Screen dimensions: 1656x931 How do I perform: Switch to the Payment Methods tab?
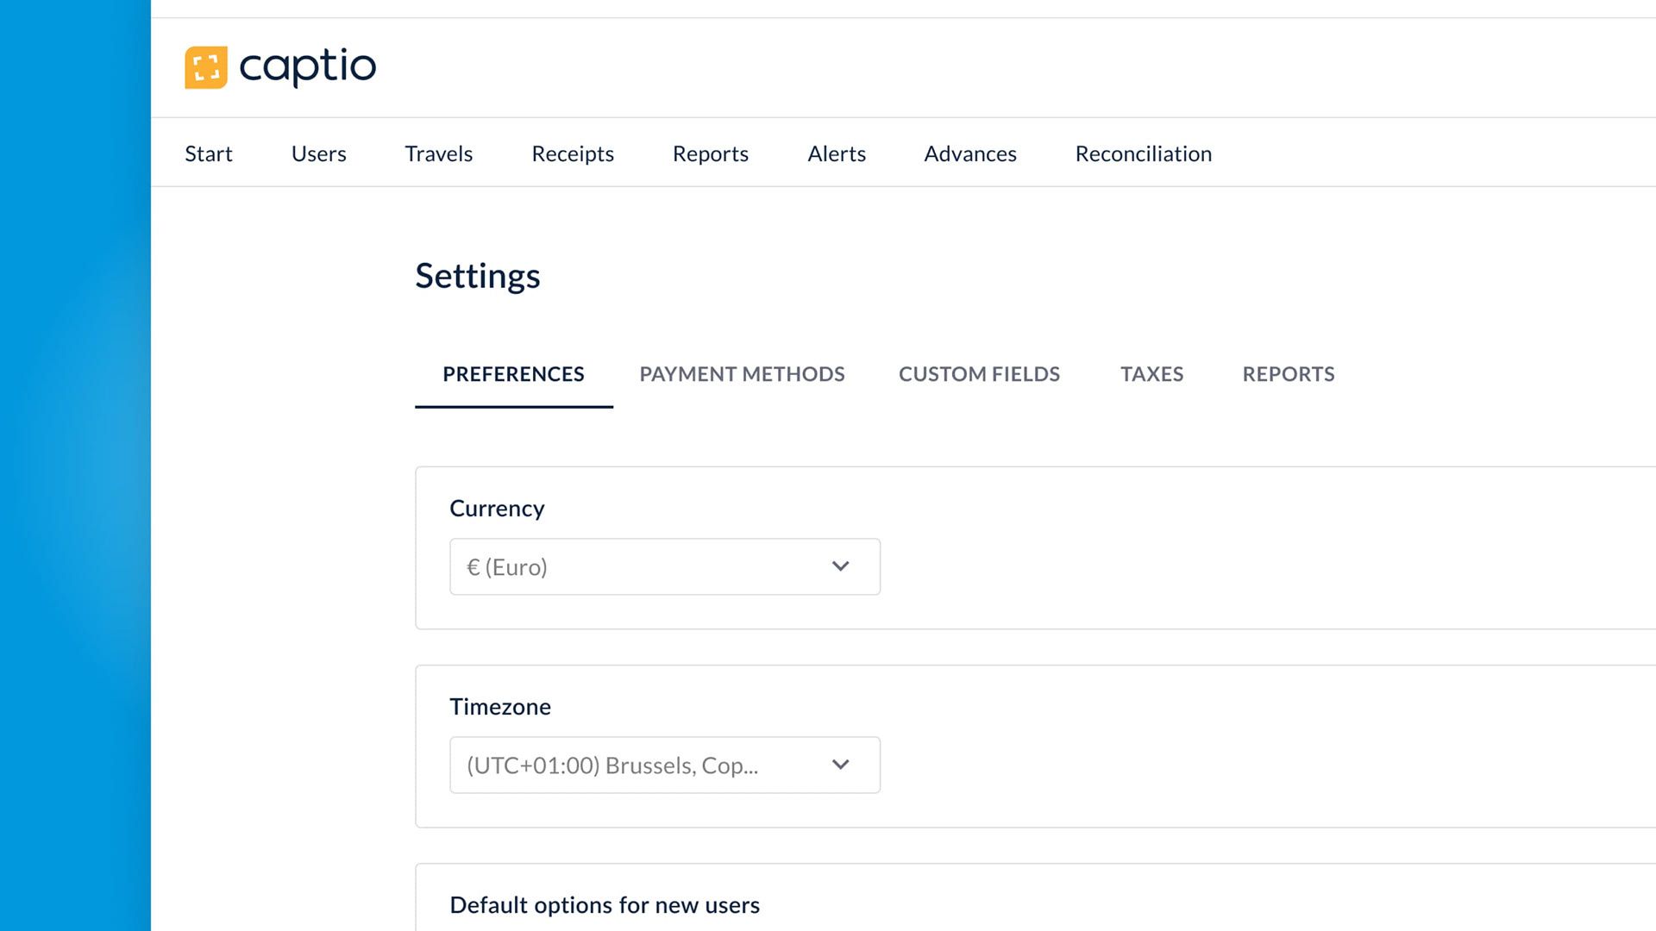tap(742, 374)
